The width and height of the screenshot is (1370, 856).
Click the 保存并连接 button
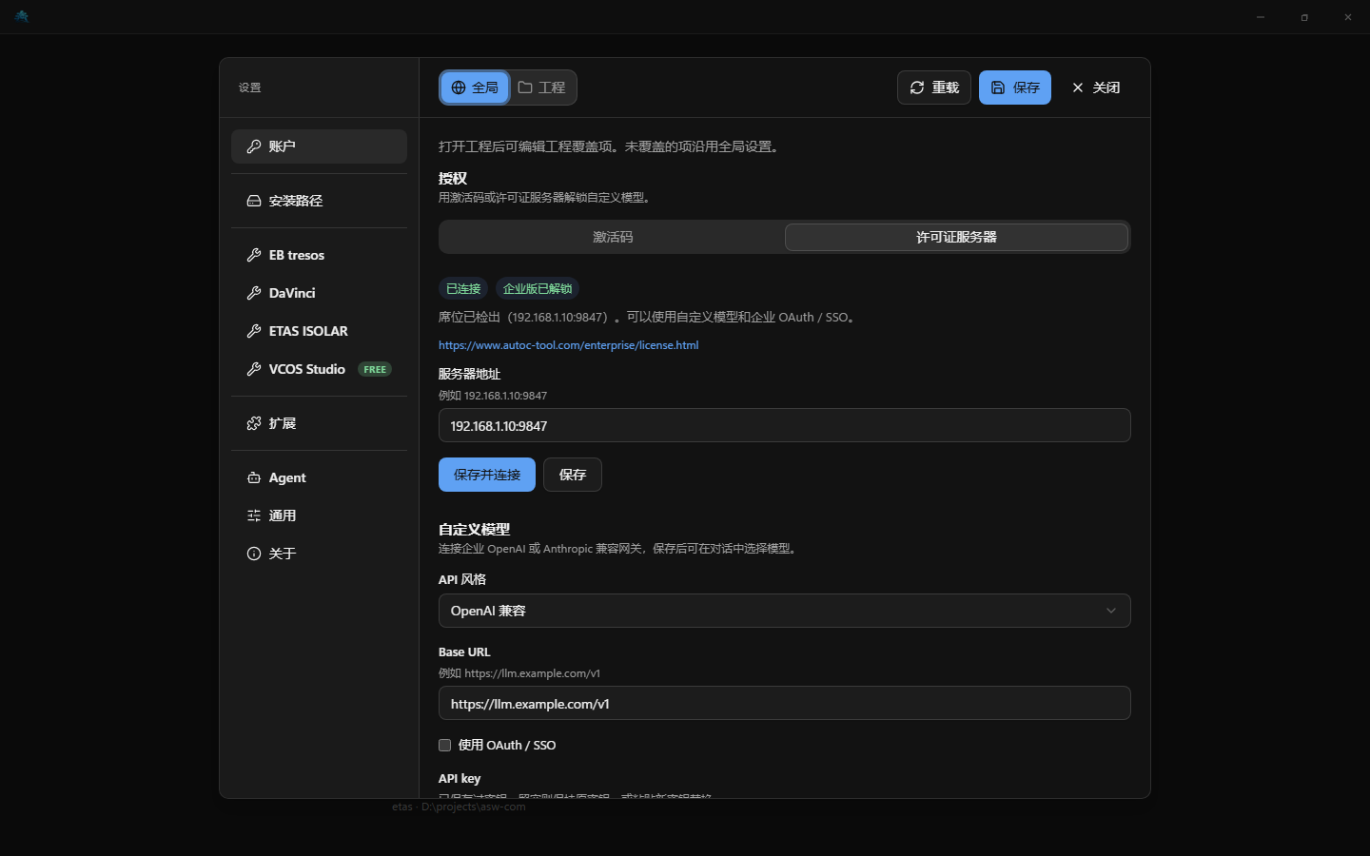(x=487, y=475)
